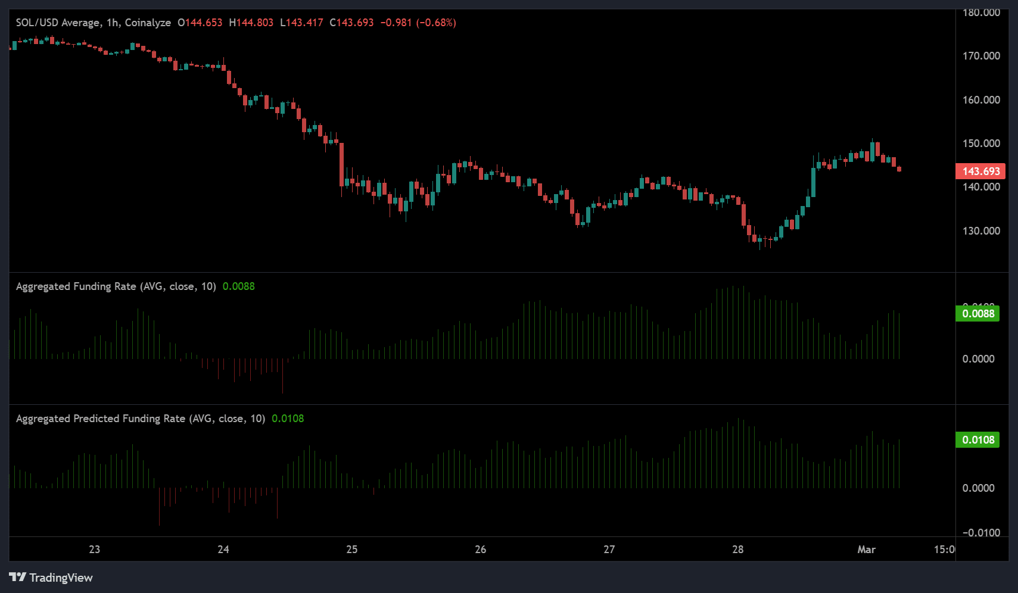1018x593 pixels.
Task: Click the 160.000 price scale label
Action: tap(981, 100)
